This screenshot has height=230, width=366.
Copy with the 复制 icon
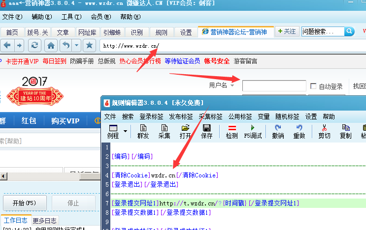pos(346,132)
